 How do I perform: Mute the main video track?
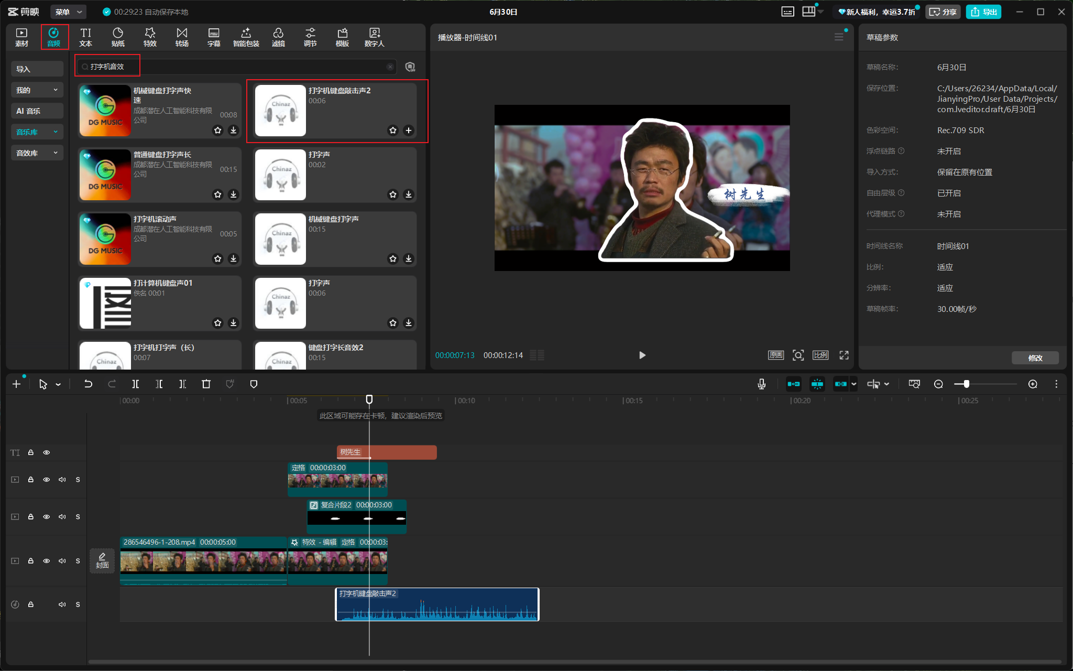point(62,561)
